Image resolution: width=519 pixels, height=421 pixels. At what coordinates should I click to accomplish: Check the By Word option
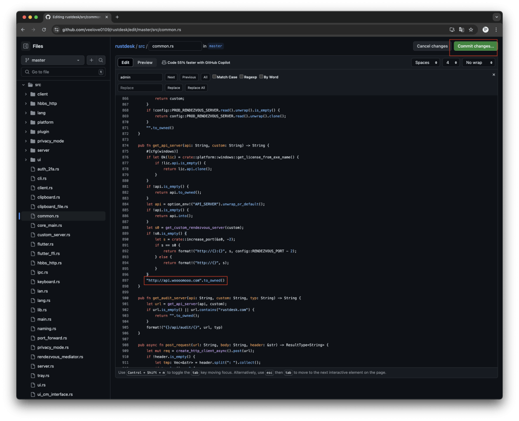coord(261,77)
